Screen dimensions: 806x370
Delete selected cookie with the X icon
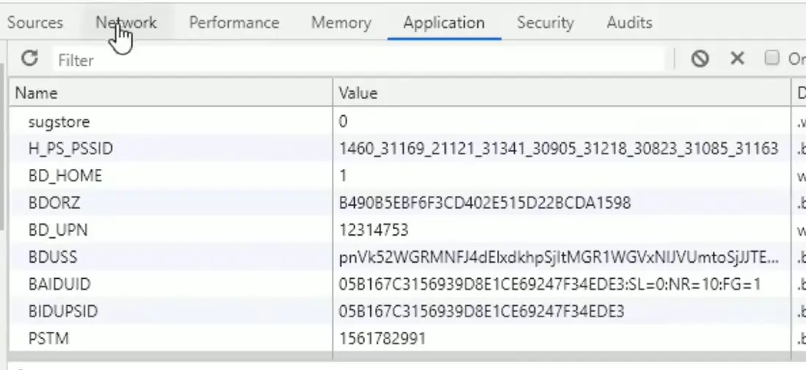click(x=738, y=59)
